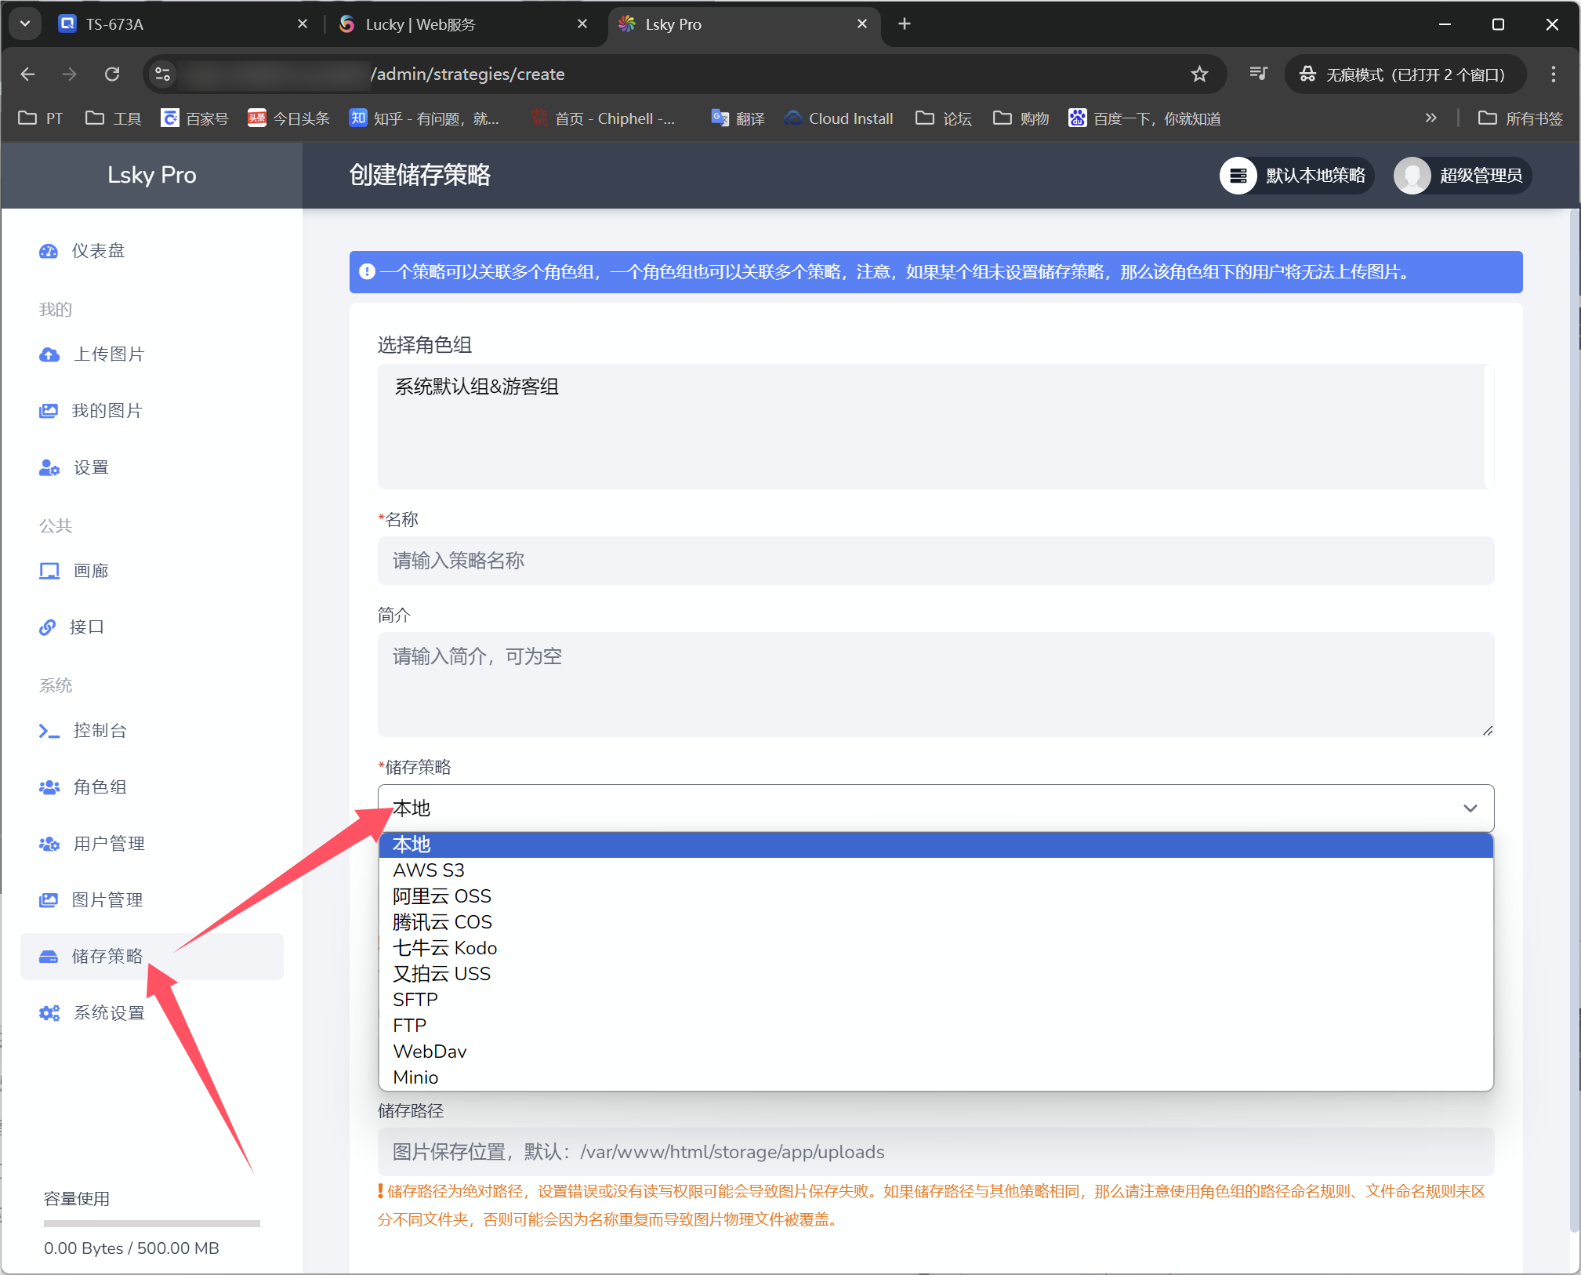Open the 知乎 bookmark

tap(424, 118)
